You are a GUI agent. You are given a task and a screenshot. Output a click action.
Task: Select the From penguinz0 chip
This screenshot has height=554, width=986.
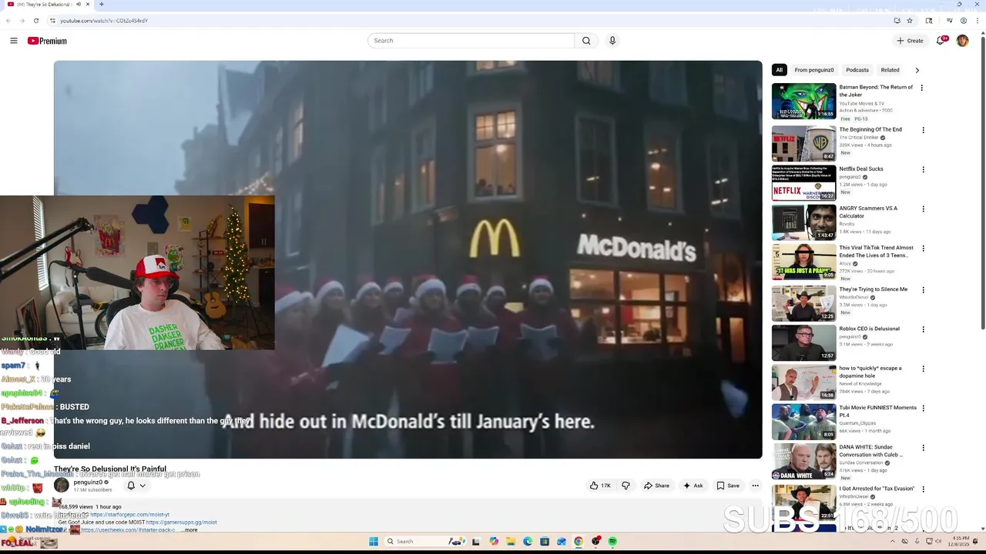pyautogui.click(x=814, y=70)
